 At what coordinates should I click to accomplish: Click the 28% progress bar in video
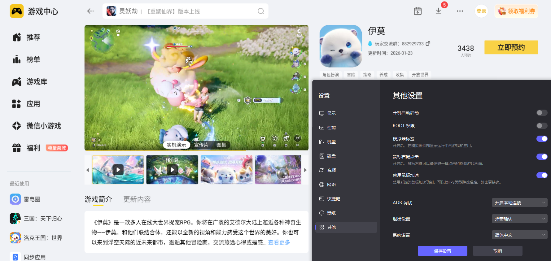click(x=267, y=100)
